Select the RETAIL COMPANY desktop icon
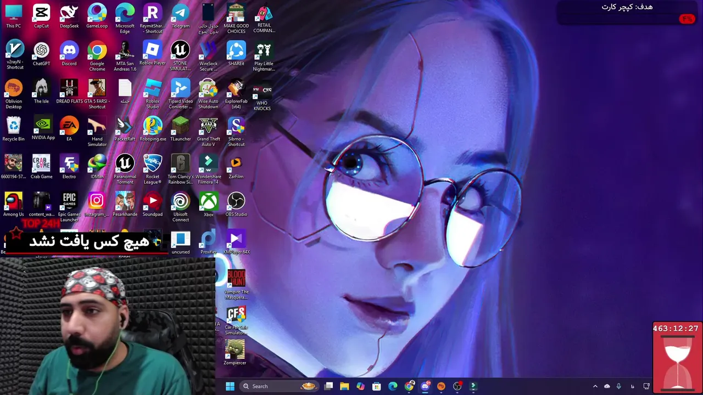Screen dimensions: 703x395 click(264, 19)
